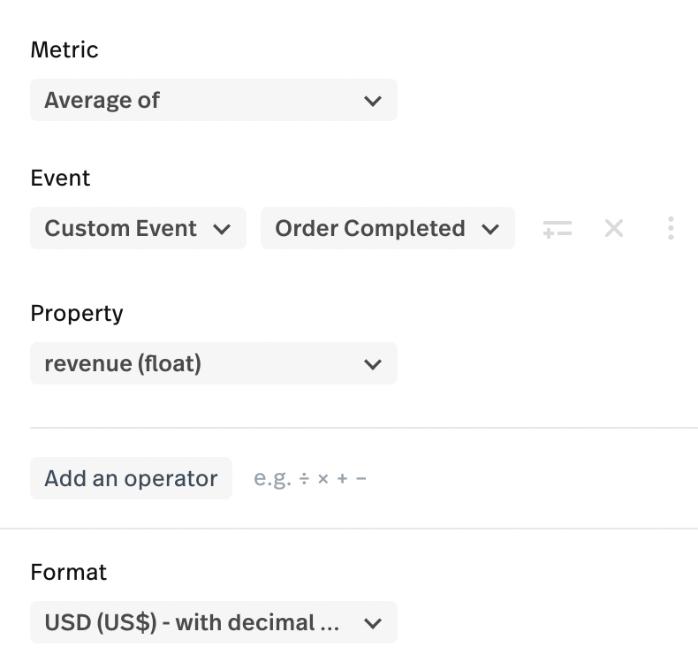This screenshot has width=698, height=670.
Task: Click the operator examples hint text
Action: [310, 478]
